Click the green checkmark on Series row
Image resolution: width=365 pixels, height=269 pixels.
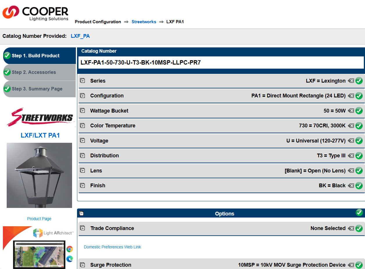pos(359,81)
